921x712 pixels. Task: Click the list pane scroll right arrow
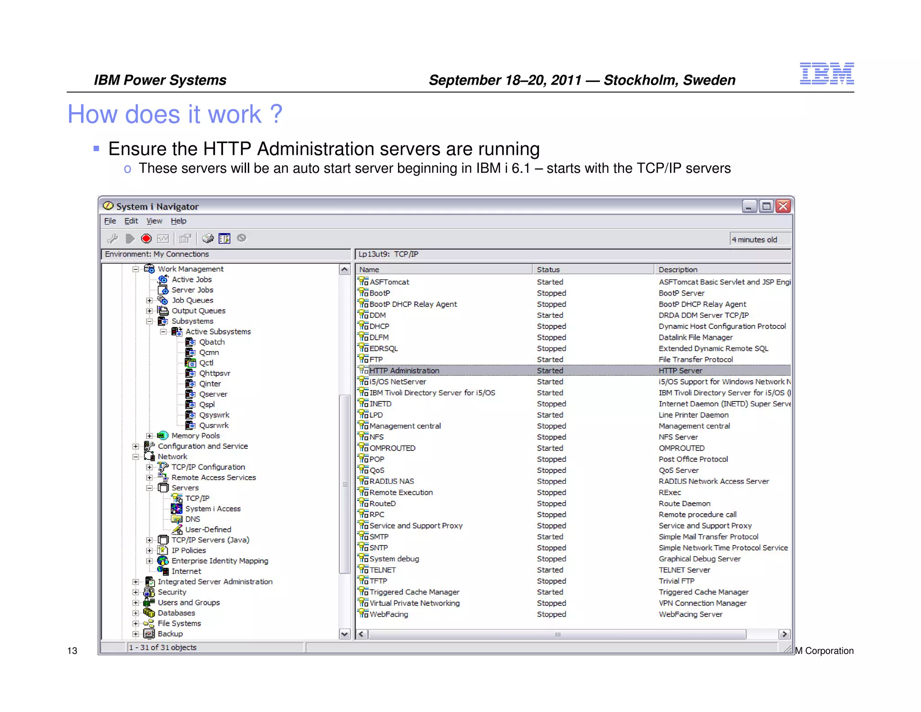(x=785, y=634)
